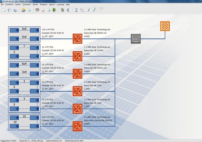
Task: Click the green-check system check icon
Action: [49, 10]
